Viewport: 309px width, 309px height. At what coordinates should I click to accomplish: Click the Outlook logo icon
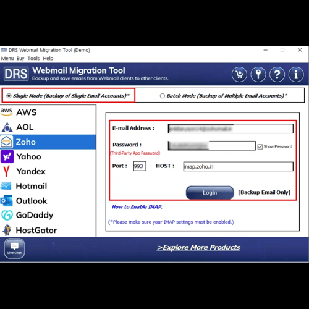click(x=6, y=201)
